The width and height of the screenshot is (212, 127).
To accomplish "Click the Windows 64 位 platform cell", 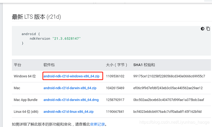I will point(25,76).
